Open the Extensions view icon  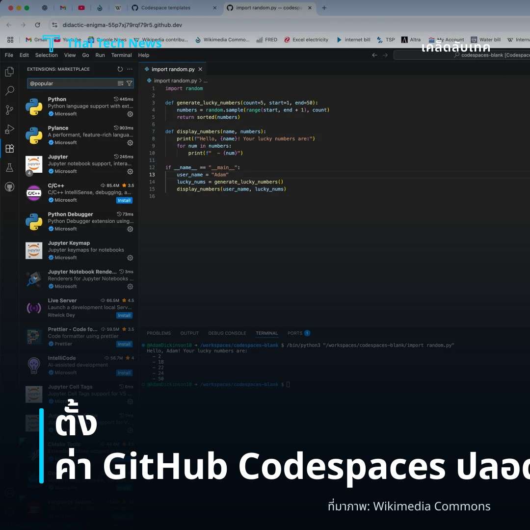pyautogui.click(x=9, y=148)
